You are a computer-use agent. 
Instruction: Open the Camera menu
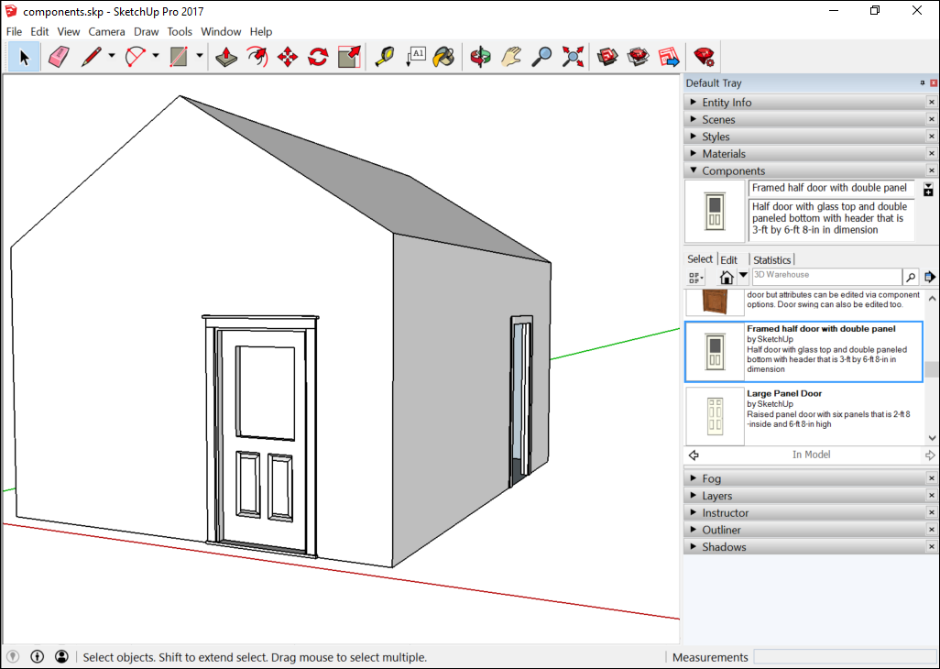(106, 31)
